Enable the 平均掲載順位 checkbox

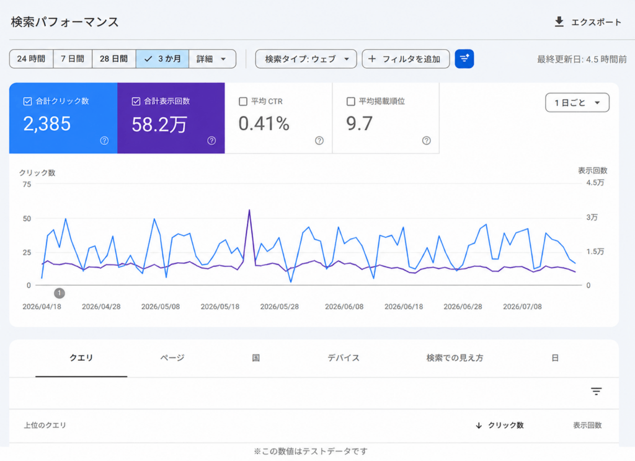(351, 101)
